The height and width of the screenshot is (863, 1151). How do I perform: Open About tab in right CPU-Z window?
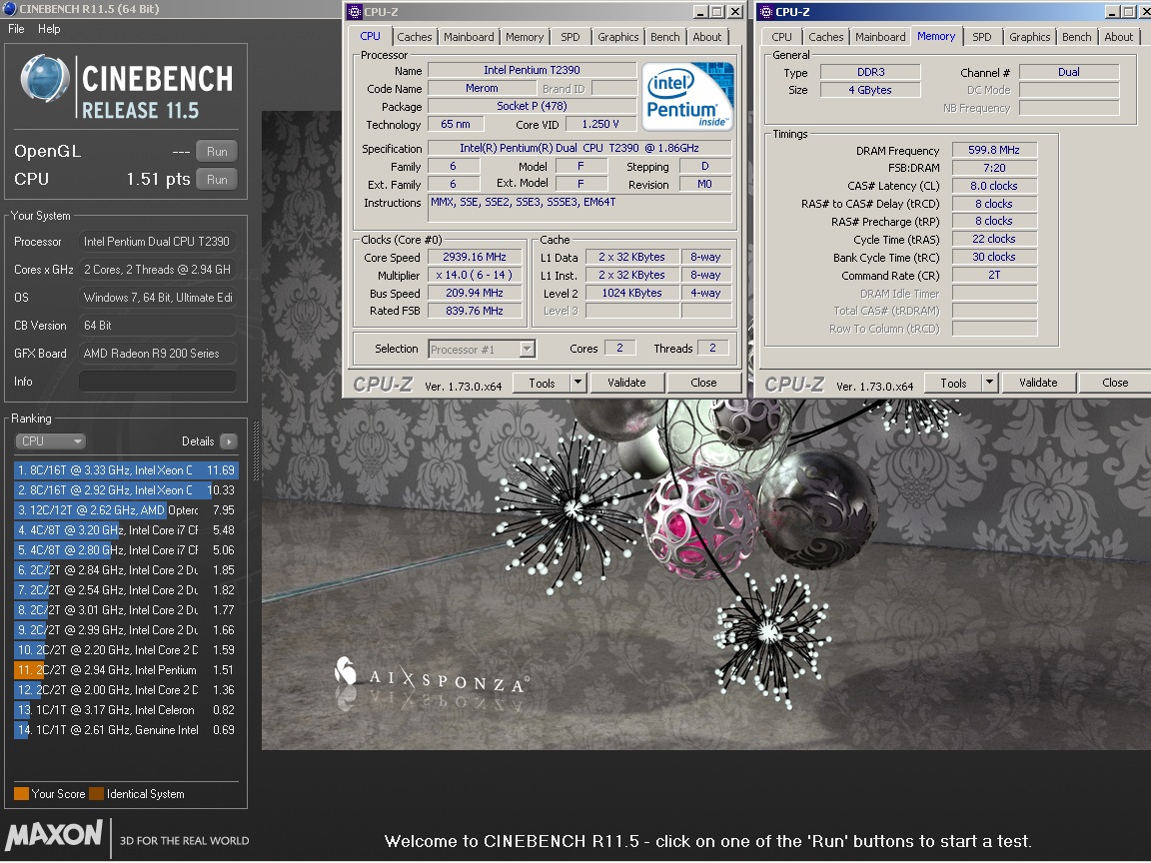(x=1119, y=37)
